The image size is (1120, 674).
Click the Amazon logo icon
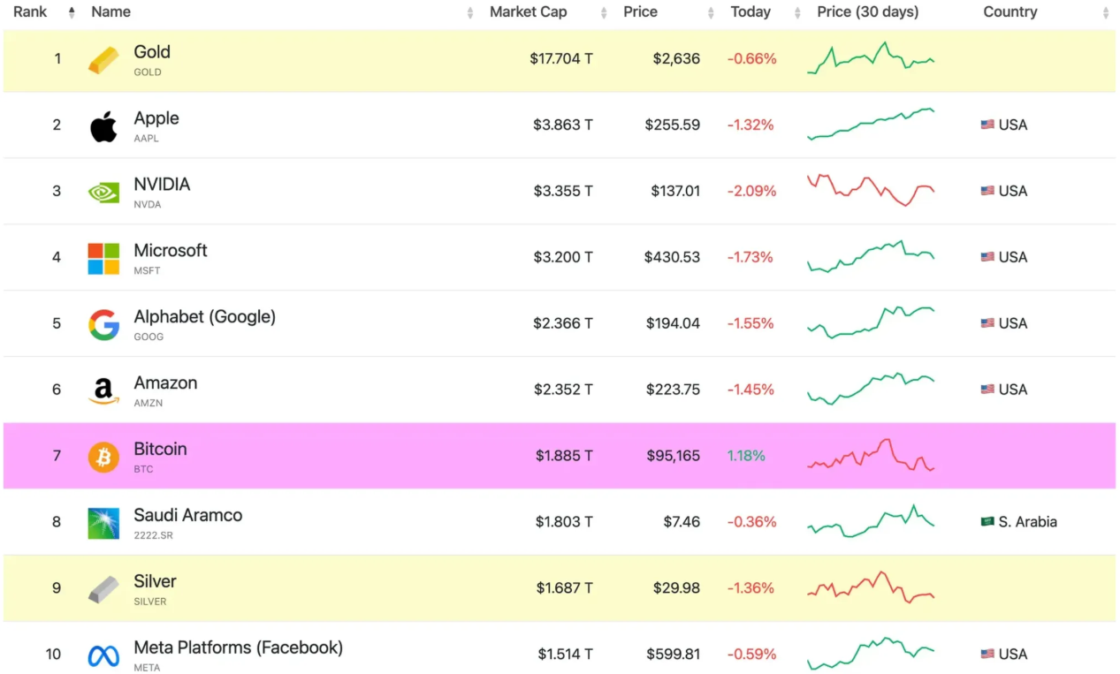pos(103,390)
